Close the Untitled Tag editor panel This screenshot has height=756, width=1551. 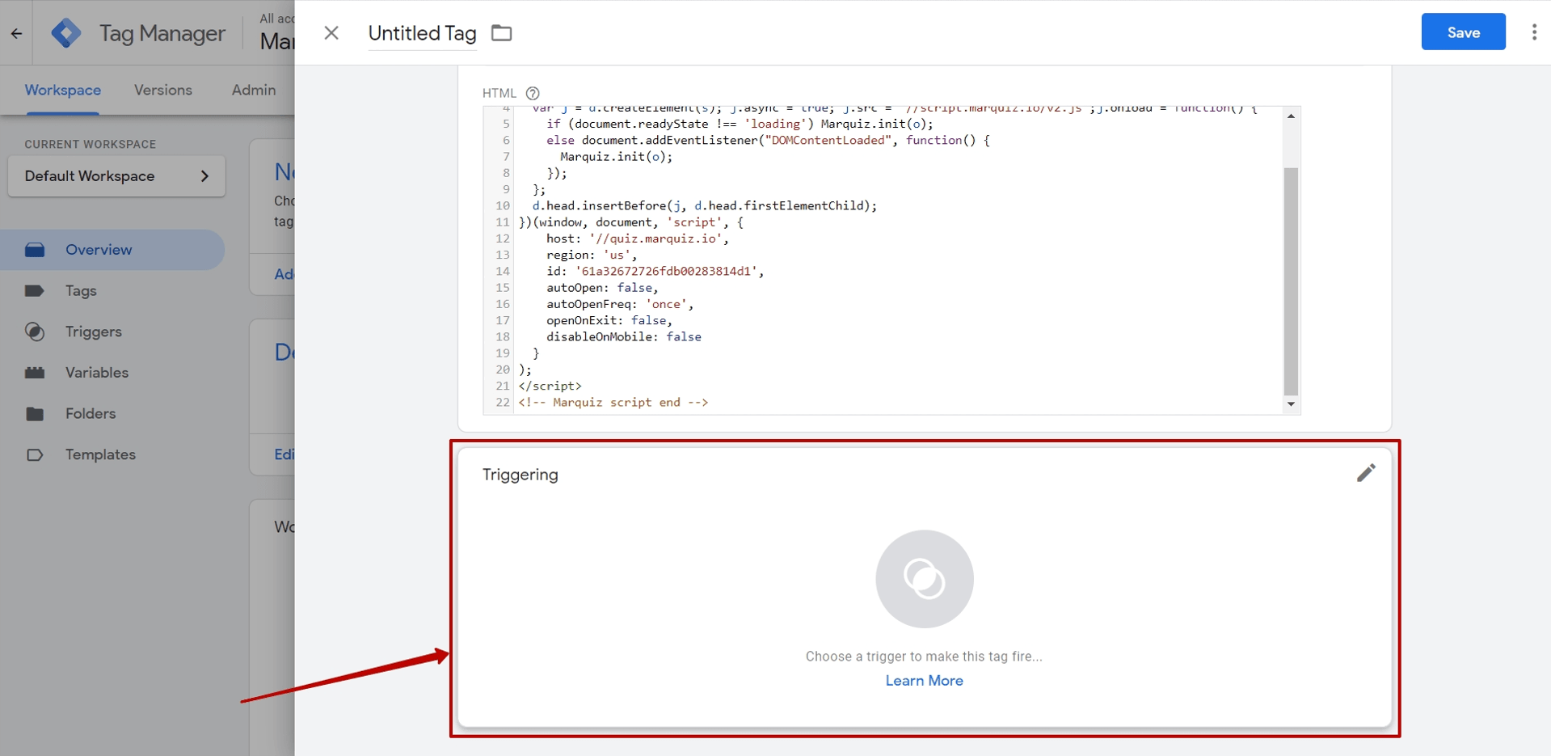click(x=331, y=33)
